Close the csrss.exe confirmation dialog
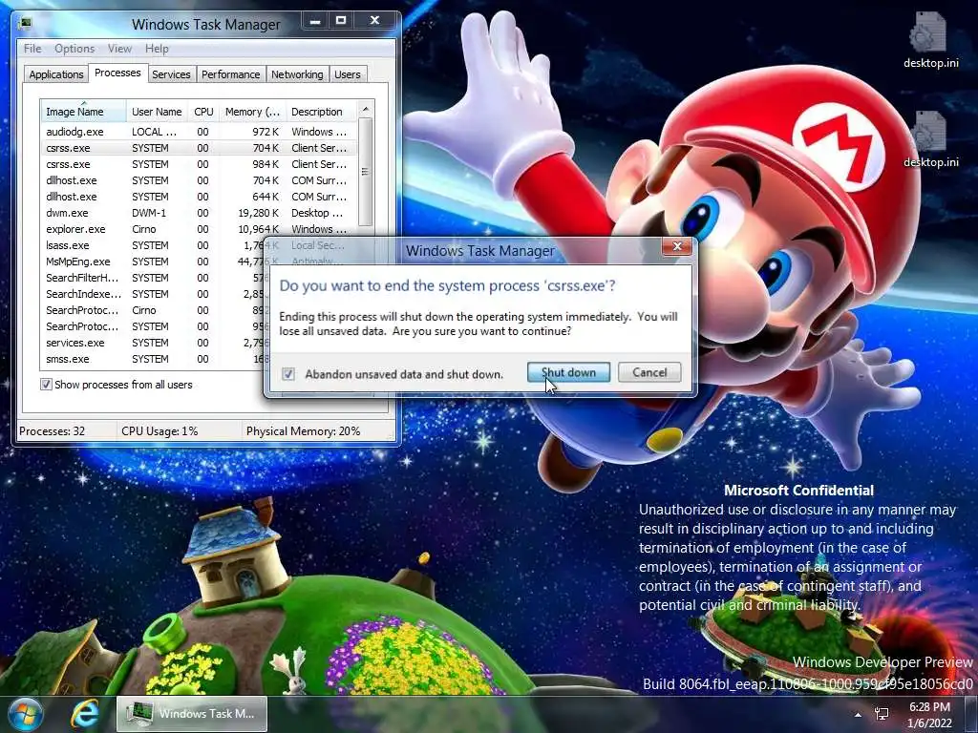Image resolution: width=978 pixels, height=733 pixels. point(677,247)
